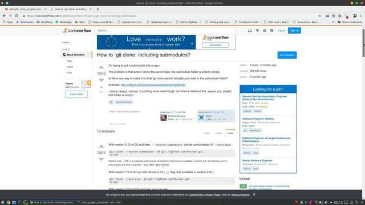The image size is (365, 205).
Task: Open the achievements trophy icon
Action: [x=257, y=30]
